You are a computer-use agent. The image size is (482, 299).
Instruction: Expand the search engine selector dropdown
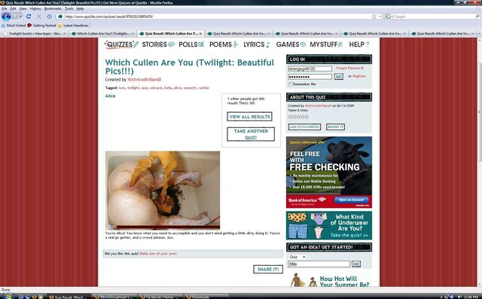[x=389, y=17]
